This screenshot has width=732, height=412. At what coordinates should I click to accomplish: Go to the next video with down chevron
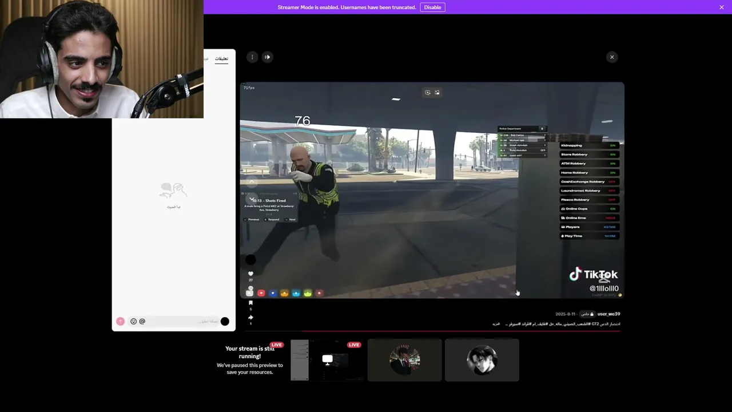251,199
